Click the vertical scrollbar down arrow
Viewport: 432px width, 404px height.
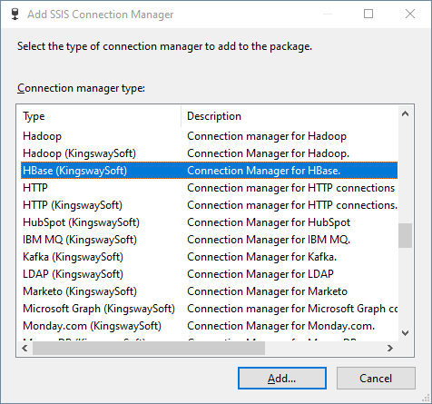[x=405, y=333]
